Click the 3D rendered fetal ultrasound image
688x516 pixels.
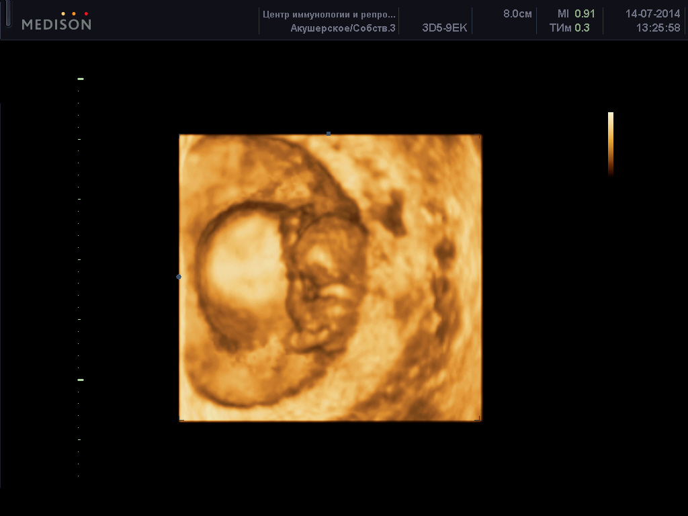coord(330,277)
